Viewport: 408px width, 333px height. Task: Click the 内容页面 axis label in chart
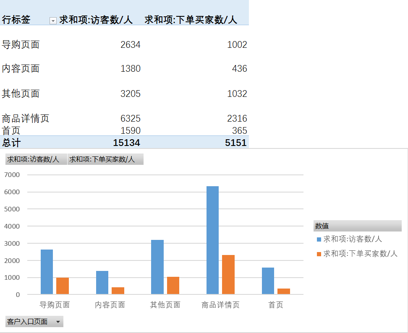110,305
